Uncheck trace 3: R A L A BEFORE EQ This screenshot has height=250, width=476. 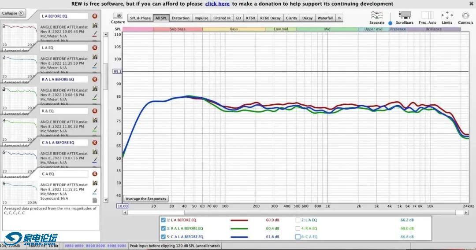point(164,228)
